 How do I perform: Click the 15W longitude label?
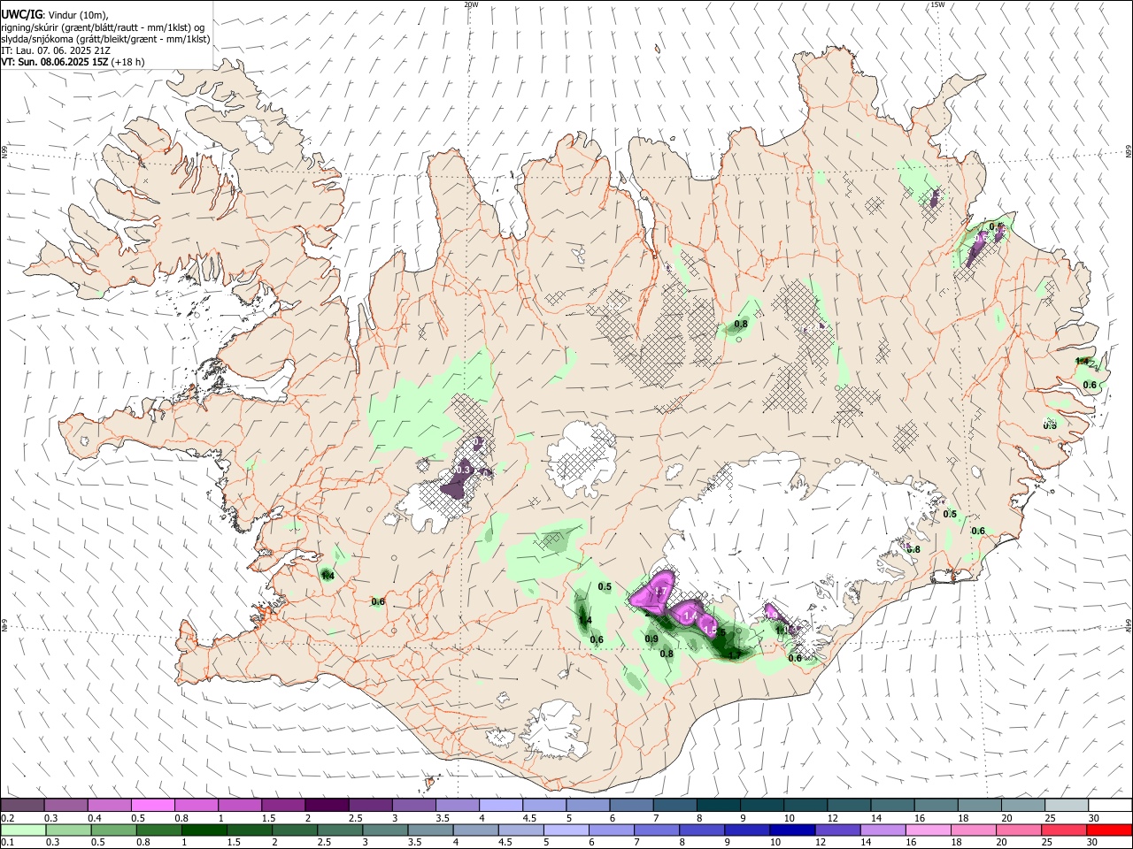click(937, 4)
